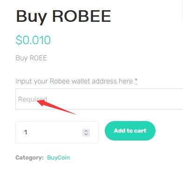Click the wallet address field label
This screenshot has height=173, width=183.
(x=74, y=81)
